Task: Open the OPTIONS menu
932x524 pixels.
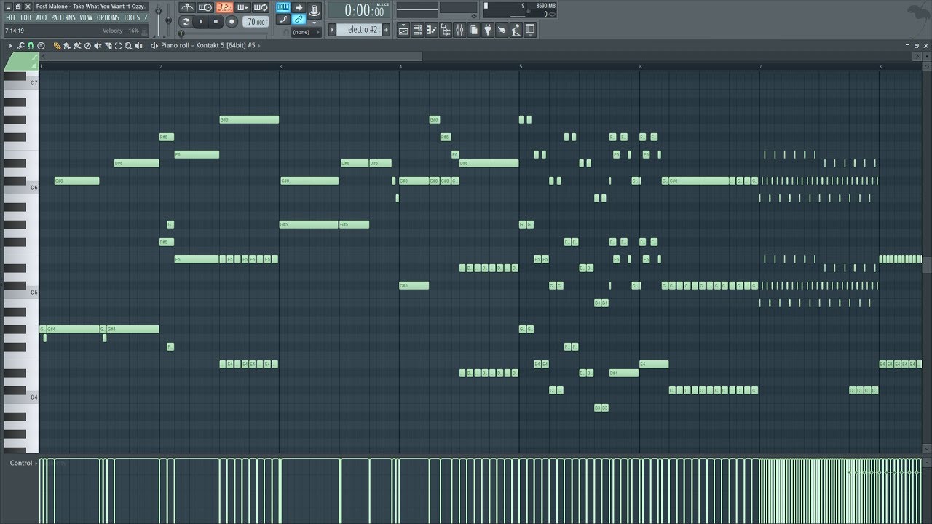Action: pos(108,17)
